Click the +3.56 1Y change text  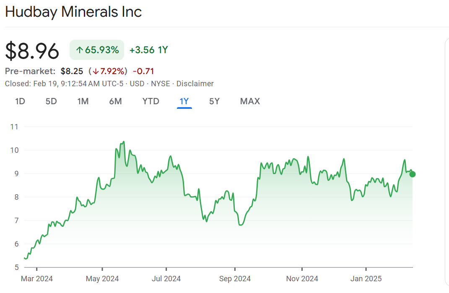click(148, 50)
